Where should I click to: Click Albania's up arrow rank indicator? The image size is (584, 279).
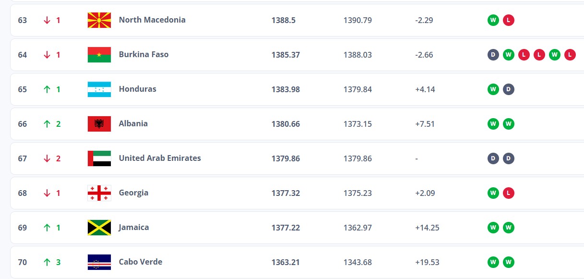click(47, 124)
